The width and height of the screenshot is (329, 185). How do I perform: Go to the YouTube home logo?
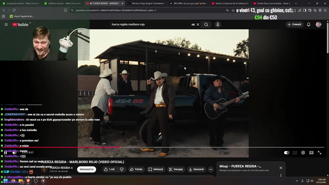coord(20,24)
